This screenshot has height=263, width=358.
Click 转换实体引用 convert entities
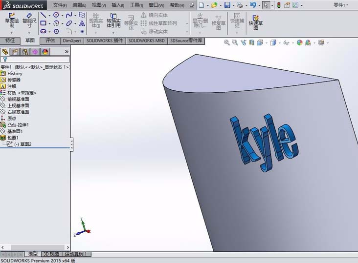coord(113,20)
